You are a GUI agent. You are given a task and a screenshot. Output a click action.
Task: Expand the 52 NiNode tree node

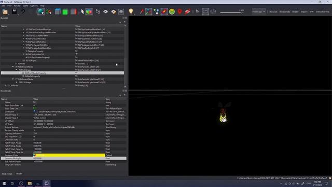(6, 85)
